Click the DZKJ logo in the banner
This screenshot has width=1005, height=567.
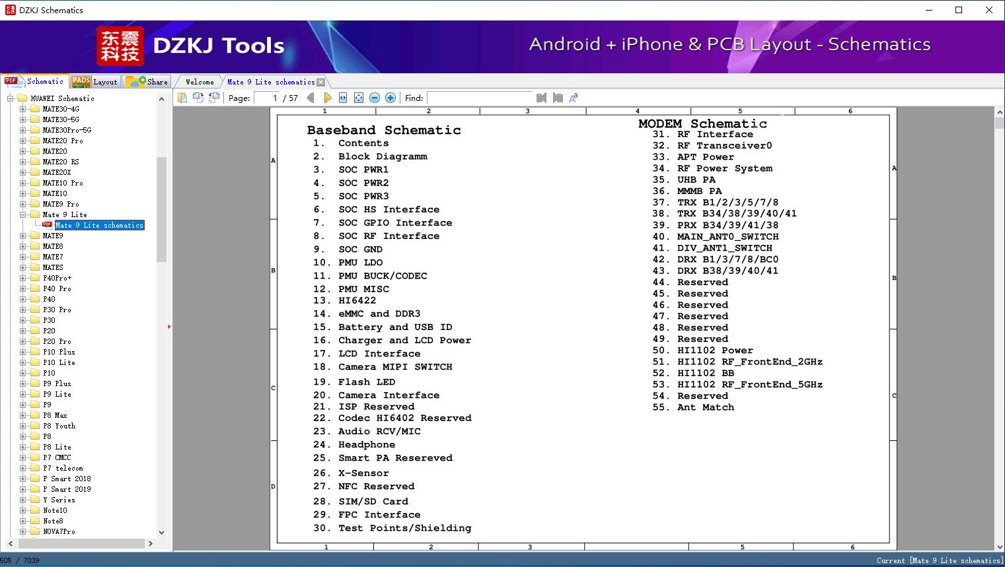120,46
